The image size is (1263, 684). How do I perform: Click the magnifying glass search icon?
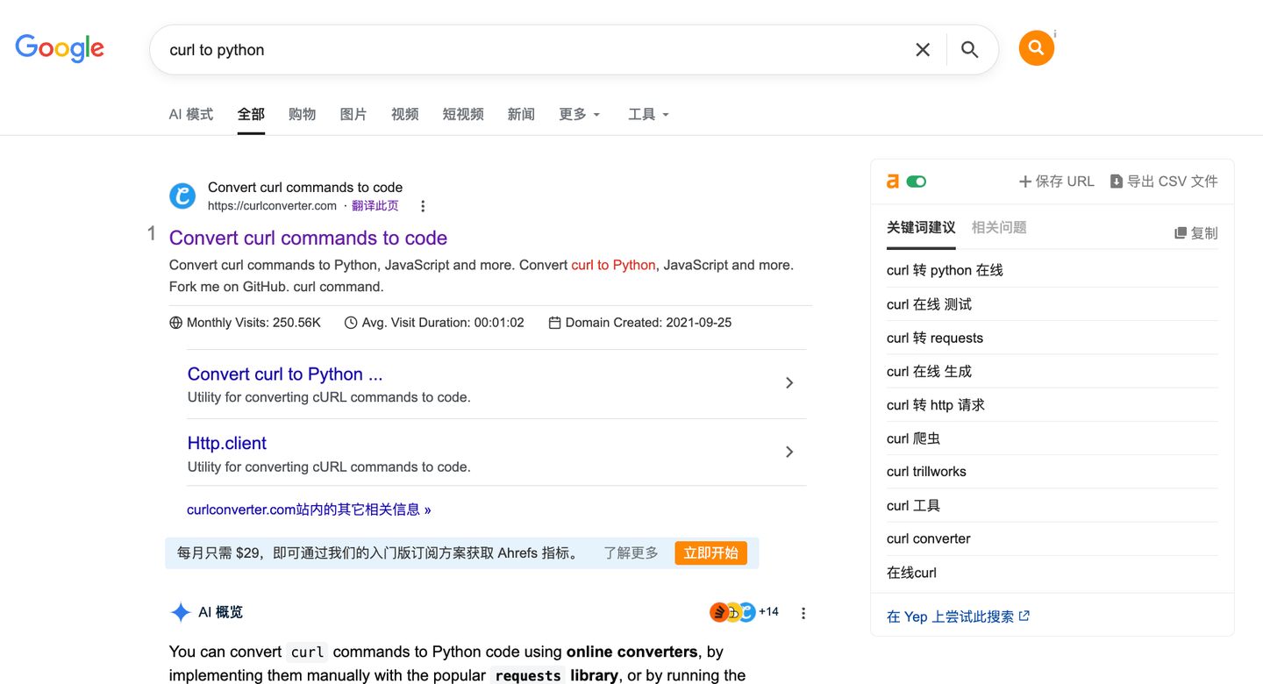[x=969, y=50]
